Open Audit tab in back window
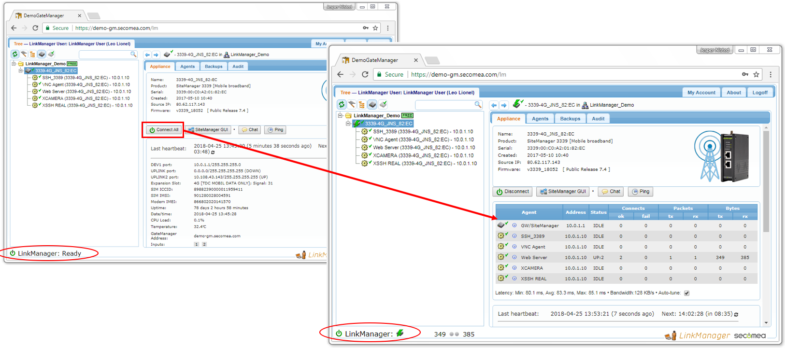This screenshot has width=785, height=348. point(238,67)
